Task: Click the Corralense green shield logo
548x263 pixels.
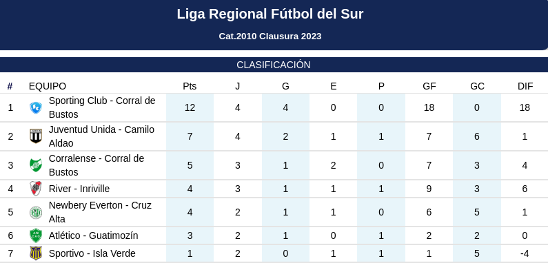Action: pos(36,165)
